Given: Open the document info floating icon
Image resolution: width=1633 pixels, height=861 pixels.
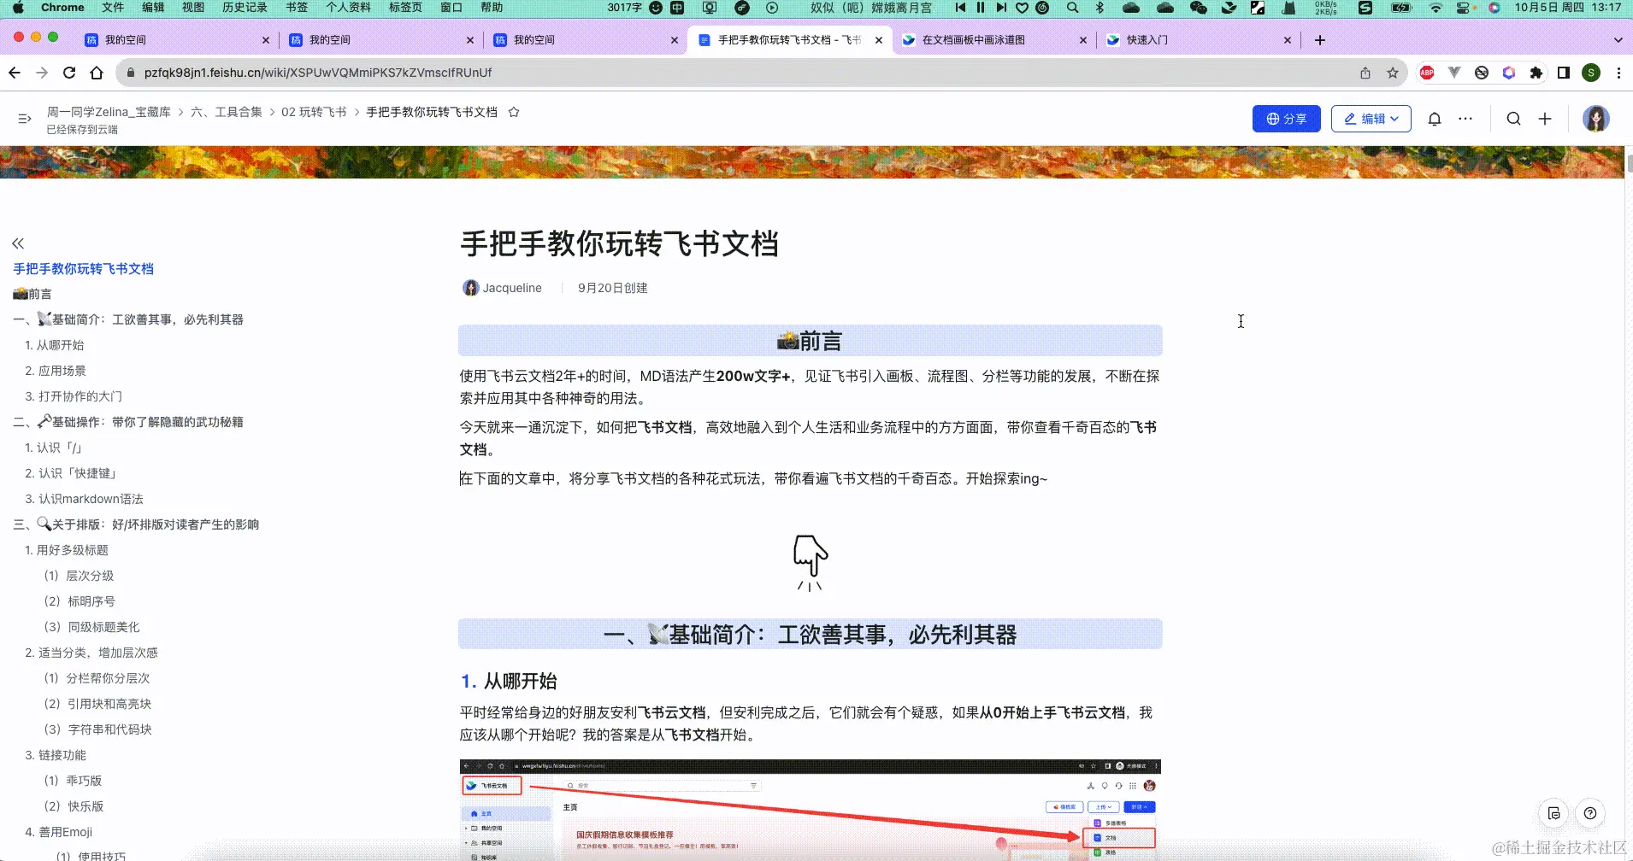Looking at the screenshot, I should tap(1554, 813).
